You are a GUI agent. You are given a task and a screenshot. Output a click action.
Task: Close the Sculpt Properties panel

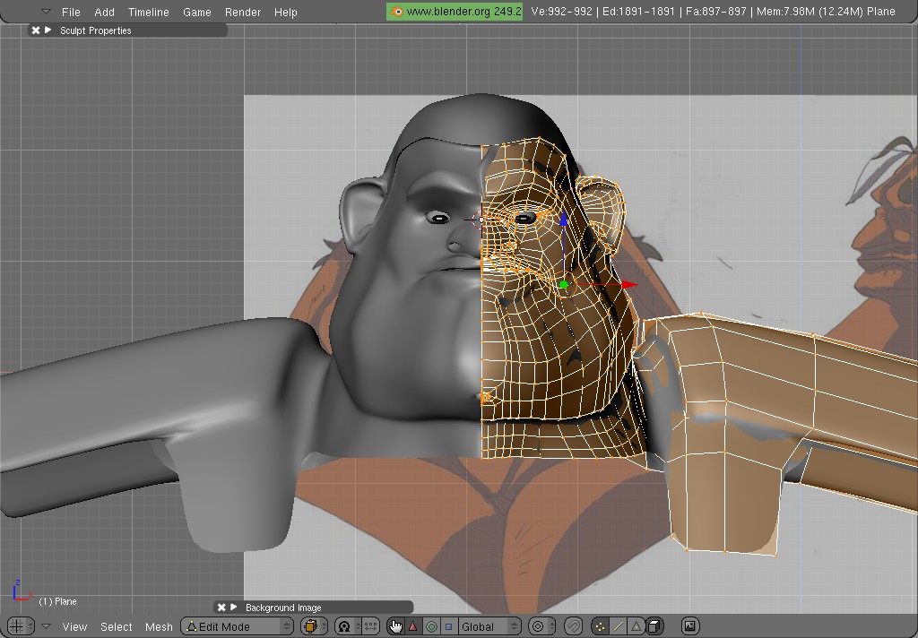coord(36,30)
